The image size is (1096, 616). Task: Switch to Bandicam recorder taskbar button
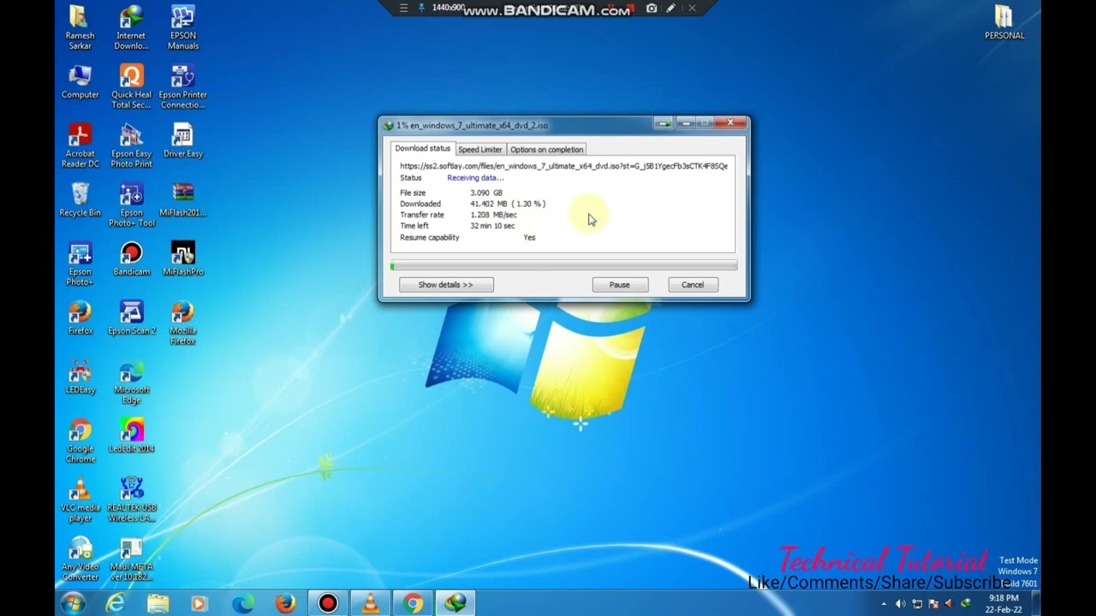pos(328,603)
